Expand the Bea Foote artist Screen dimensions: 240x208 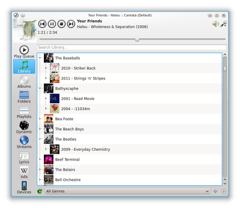pos(40,119)
